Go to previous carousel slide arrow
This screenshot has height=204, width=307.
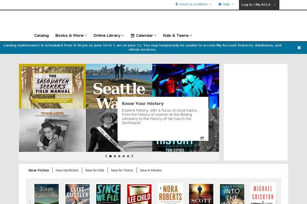click(106, 156)
